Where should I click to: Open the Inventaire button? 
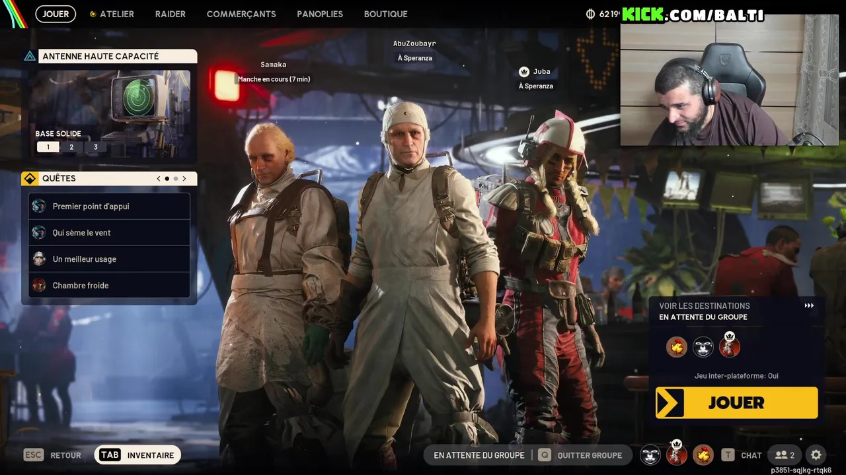137,455
